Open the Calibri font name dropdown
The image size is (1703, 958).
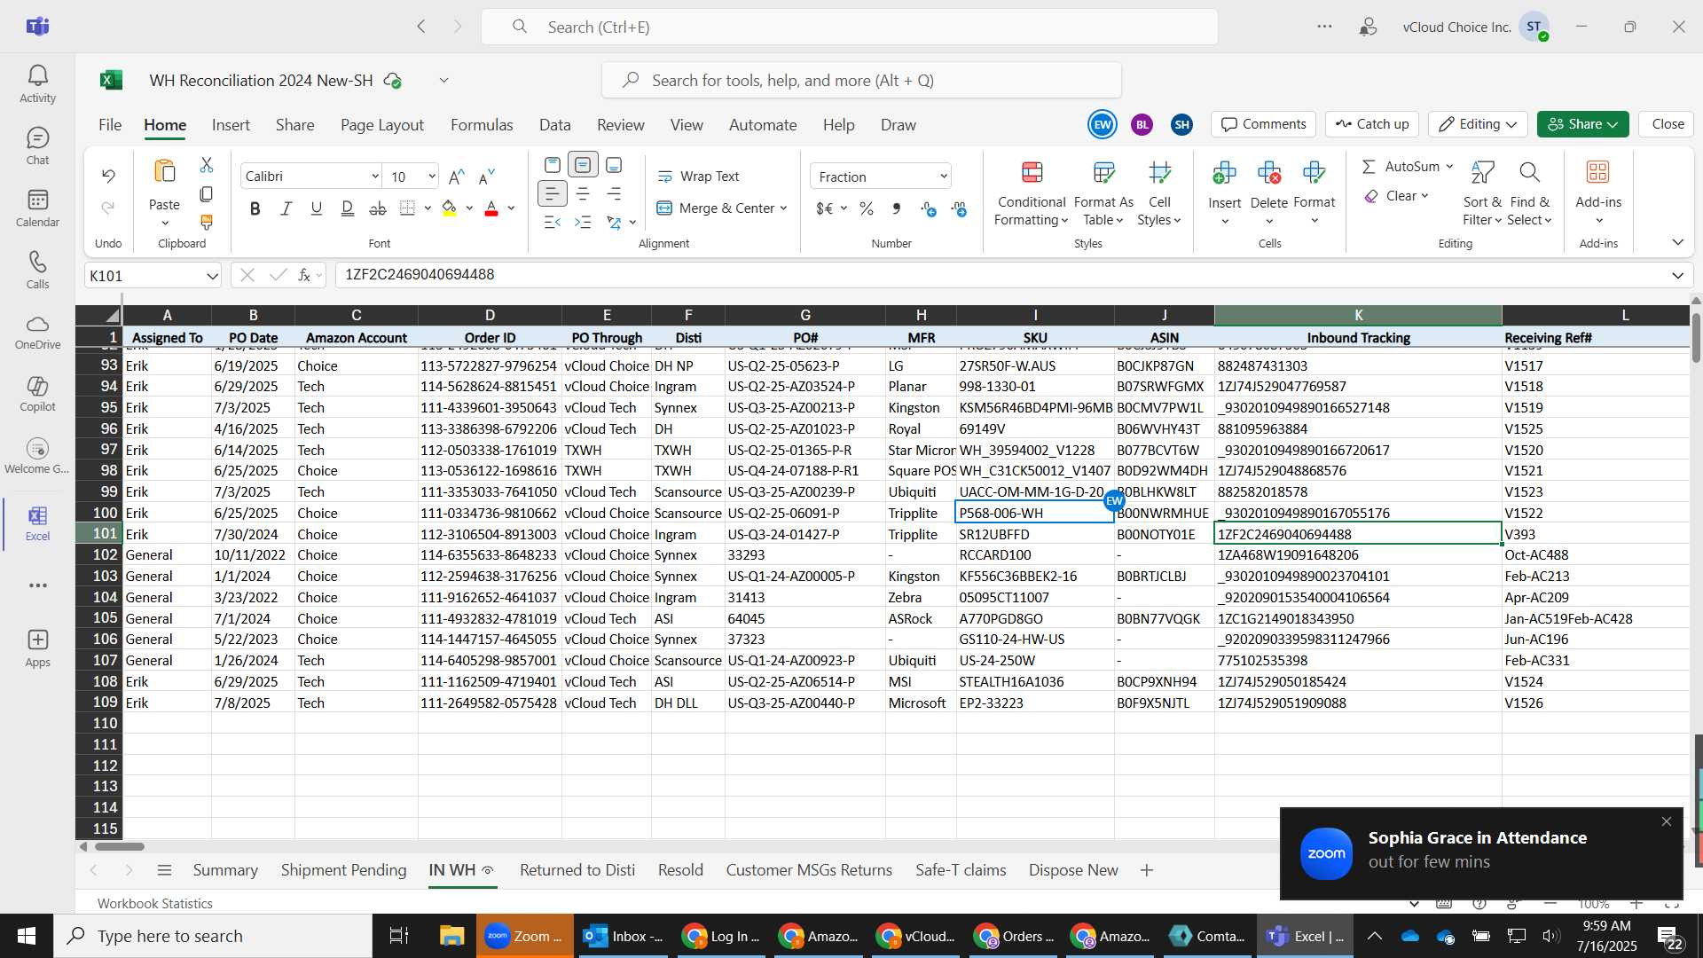coord(375,177)
